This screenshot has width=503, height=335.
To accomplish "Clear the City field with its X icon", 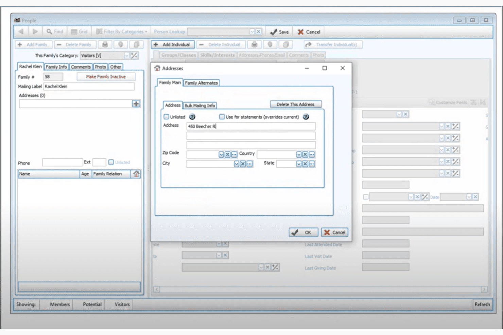I will tap(243, 164).
